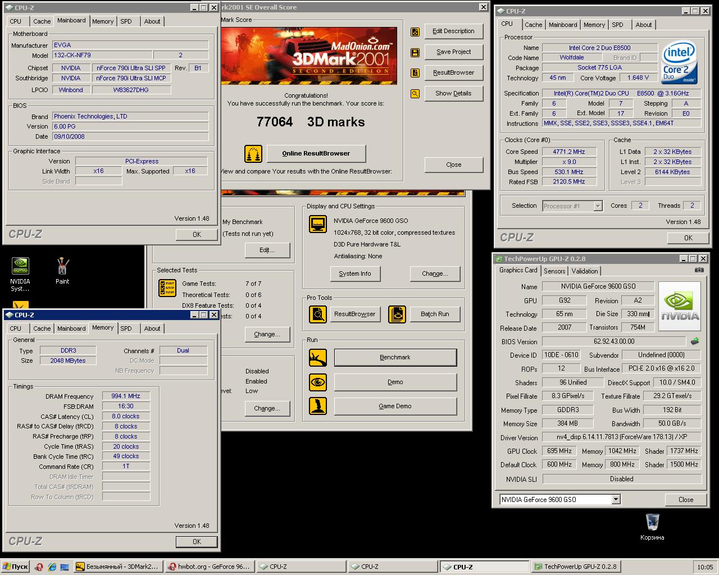The width and height of the screenshot is (719, 575).
Task: Click the DRAM Frequency 994.1 MHz field
Action: [126, 396]
